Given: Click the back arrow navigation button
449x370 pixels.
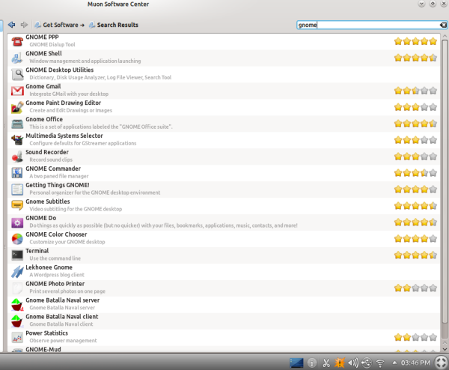Looking at the screenshot, I should (x=11, y=25).
